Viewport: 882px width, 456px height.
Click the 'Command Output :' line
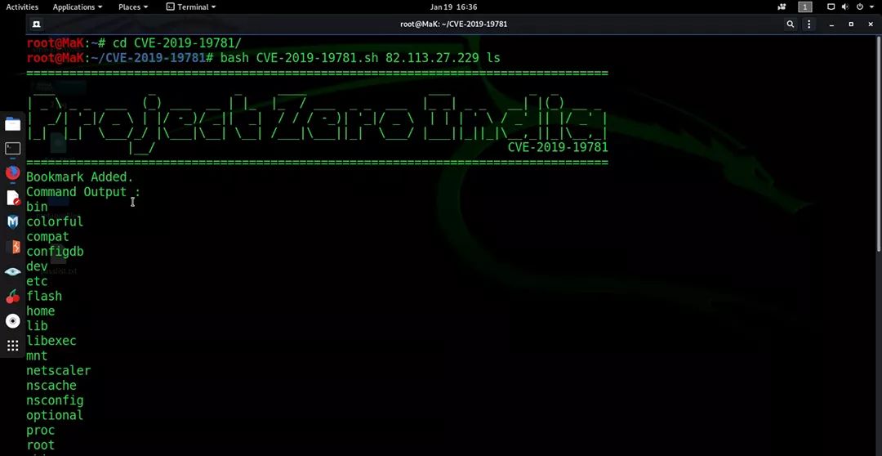point(83,192)
